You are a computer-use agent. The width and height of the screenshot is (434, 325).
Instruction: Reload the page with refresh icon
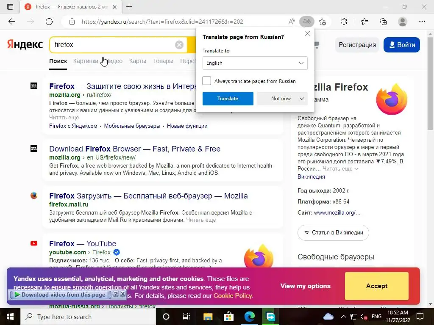[x=49, y=22]
